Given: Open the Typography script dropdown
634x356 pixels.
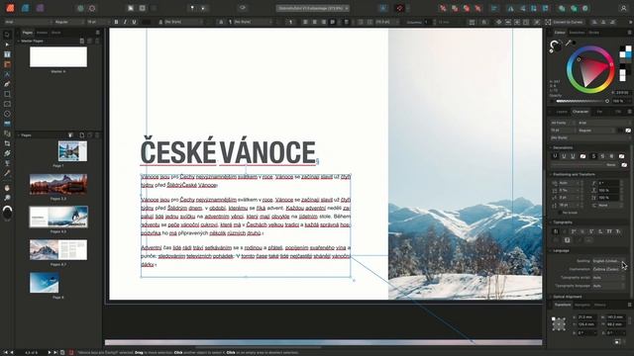Looking at the screenshot, I should point(608,278).
